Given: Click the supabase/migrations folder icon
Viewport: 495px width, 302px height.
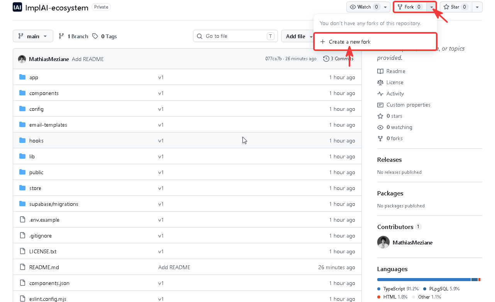Looking at the screenshot, I should coord(22,204).
